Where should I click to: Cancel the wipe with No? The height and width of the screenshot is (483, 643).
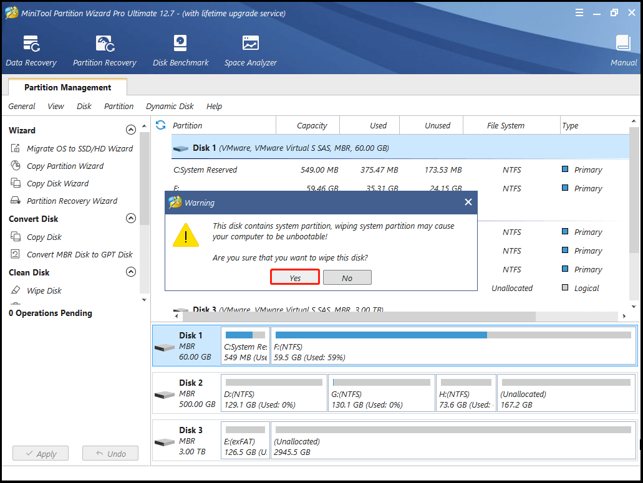coord(347,277)
